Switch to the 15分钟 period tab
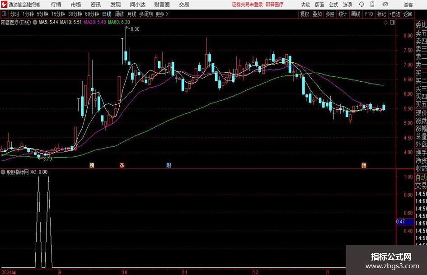The width and height of the screenshot is (427, 275). (58, 14)
